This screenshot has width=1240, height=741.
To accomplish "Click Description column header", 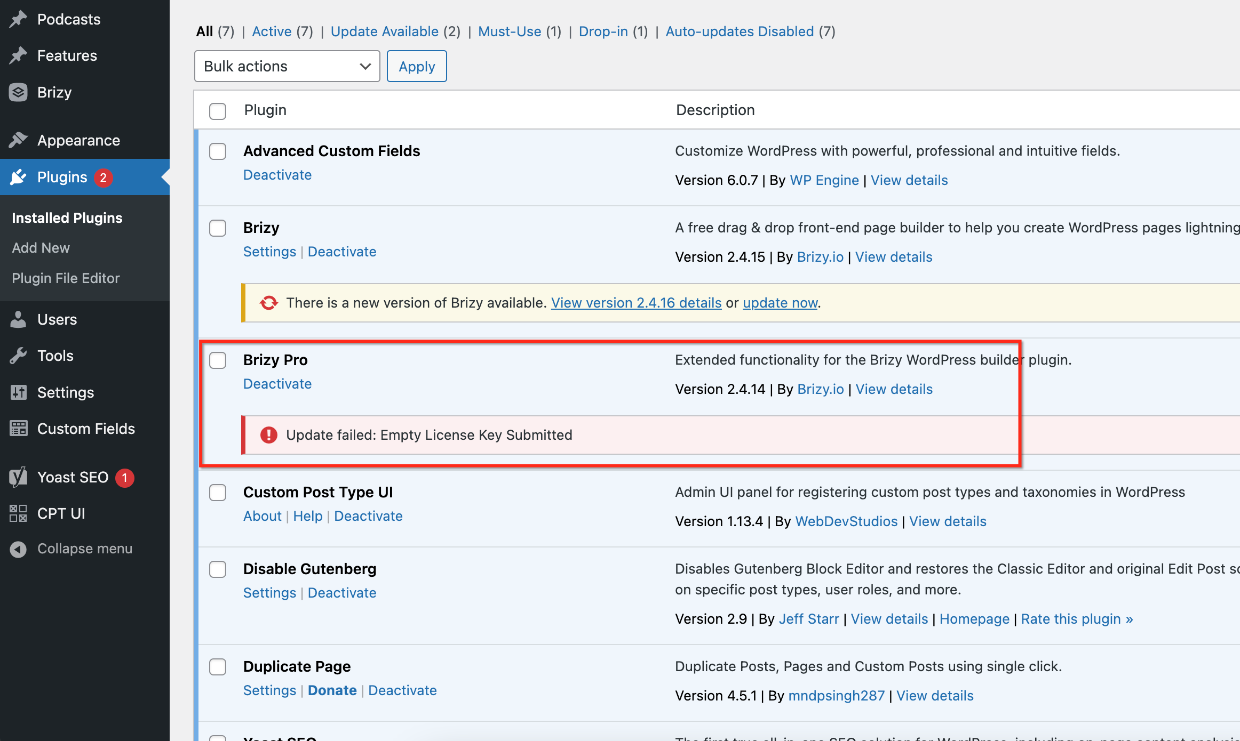I will tap(715, 110).
